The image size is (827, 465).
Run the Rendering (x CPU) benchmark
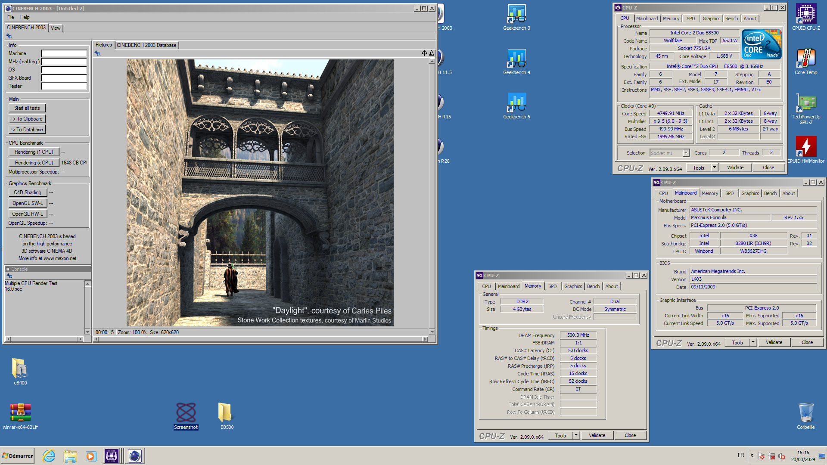pos(34,163)
